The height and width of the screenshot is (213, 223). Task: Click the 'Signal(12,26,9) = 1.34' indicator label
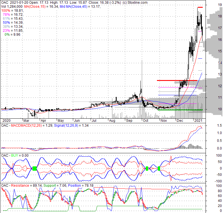tap(71, 126)
